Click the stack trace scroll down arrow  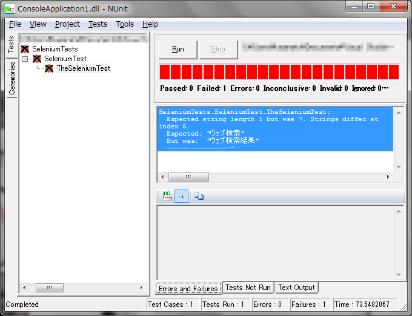pyautogui.click(x=399, y=274)
